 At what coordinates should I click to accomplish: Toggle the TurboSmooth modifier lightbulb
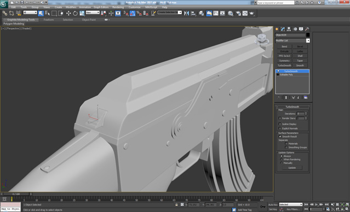point(278,71)
